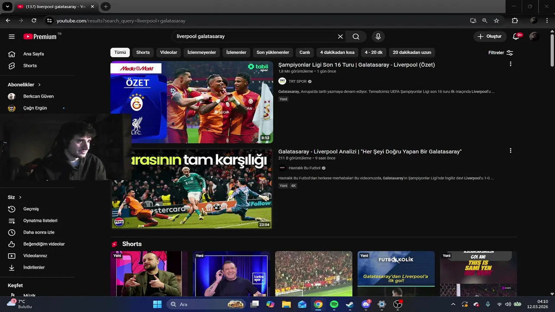Select the İzlenmeyenler filter chip
The width and height of the screenshot is (555, 312).
click(x=202, y=52)
